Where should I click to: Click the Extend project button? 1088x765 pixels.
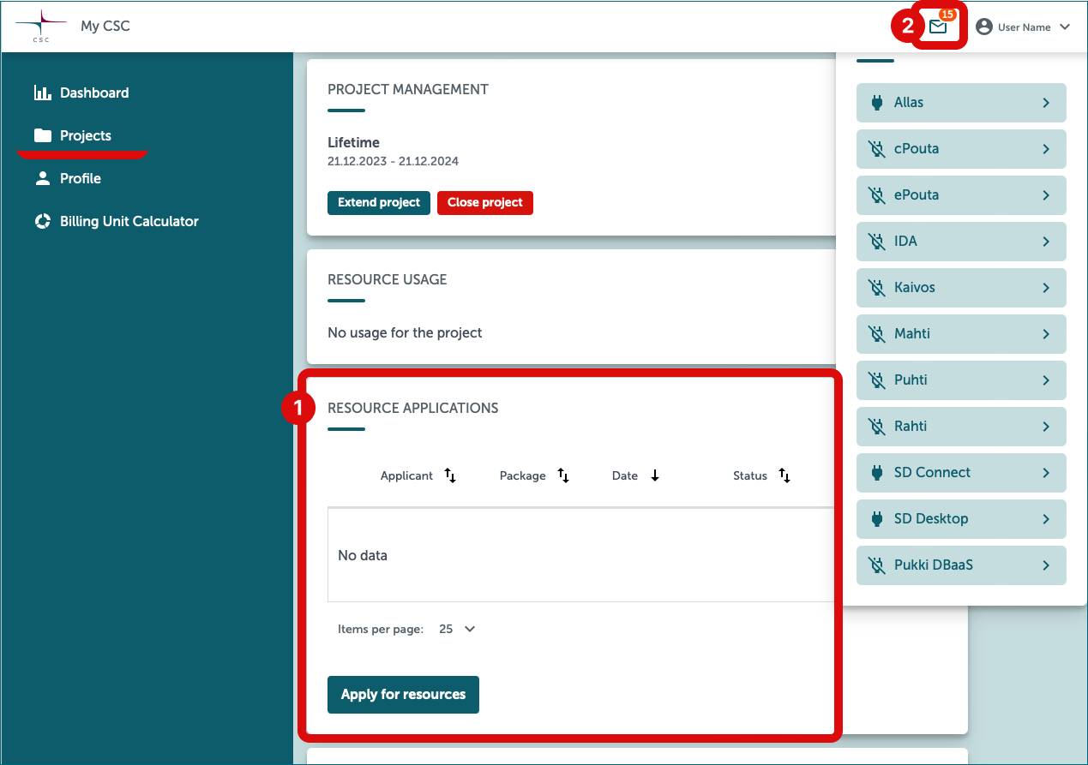379,203
